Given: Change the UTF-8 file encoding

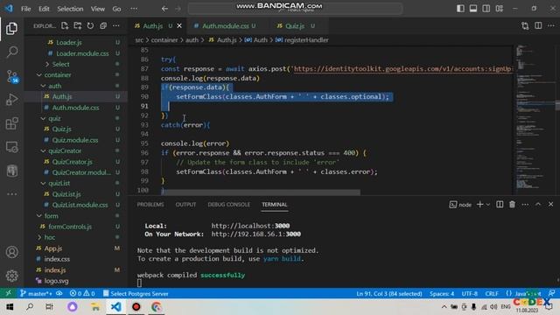Looking at the screenshot, I should pos(469,294).
